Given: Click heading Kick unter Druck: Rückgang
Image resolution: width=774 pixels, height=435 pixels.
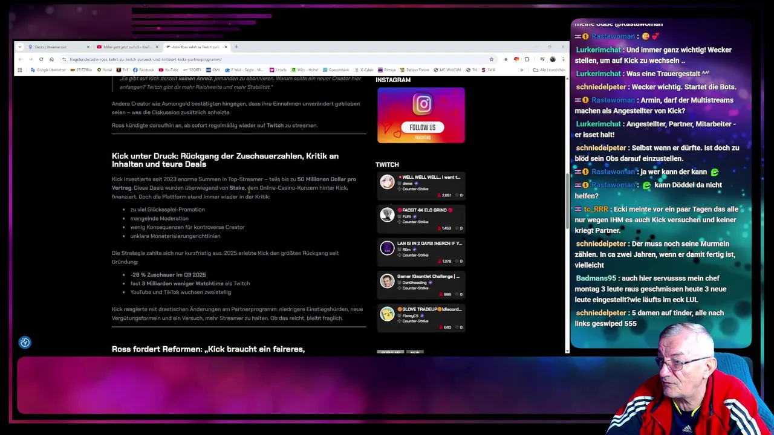Looking at the screenshot, I should pos(225,160).
